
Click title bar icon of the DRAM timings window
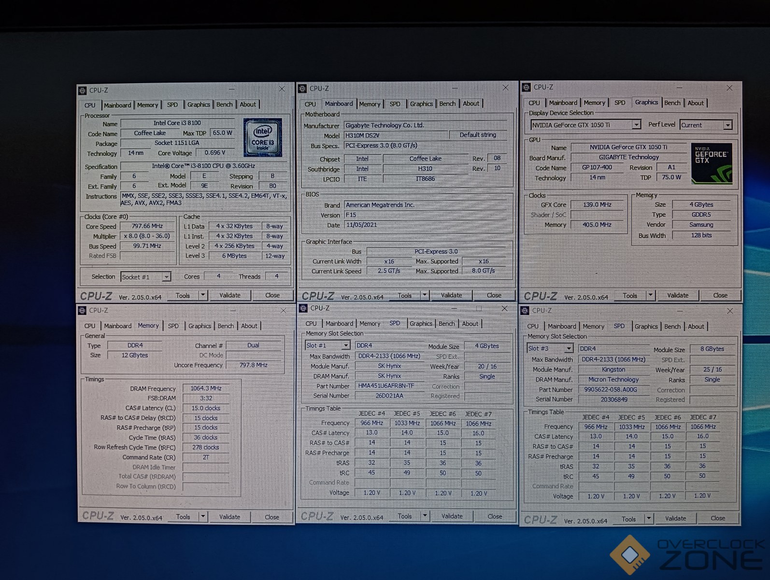[83, 310]
